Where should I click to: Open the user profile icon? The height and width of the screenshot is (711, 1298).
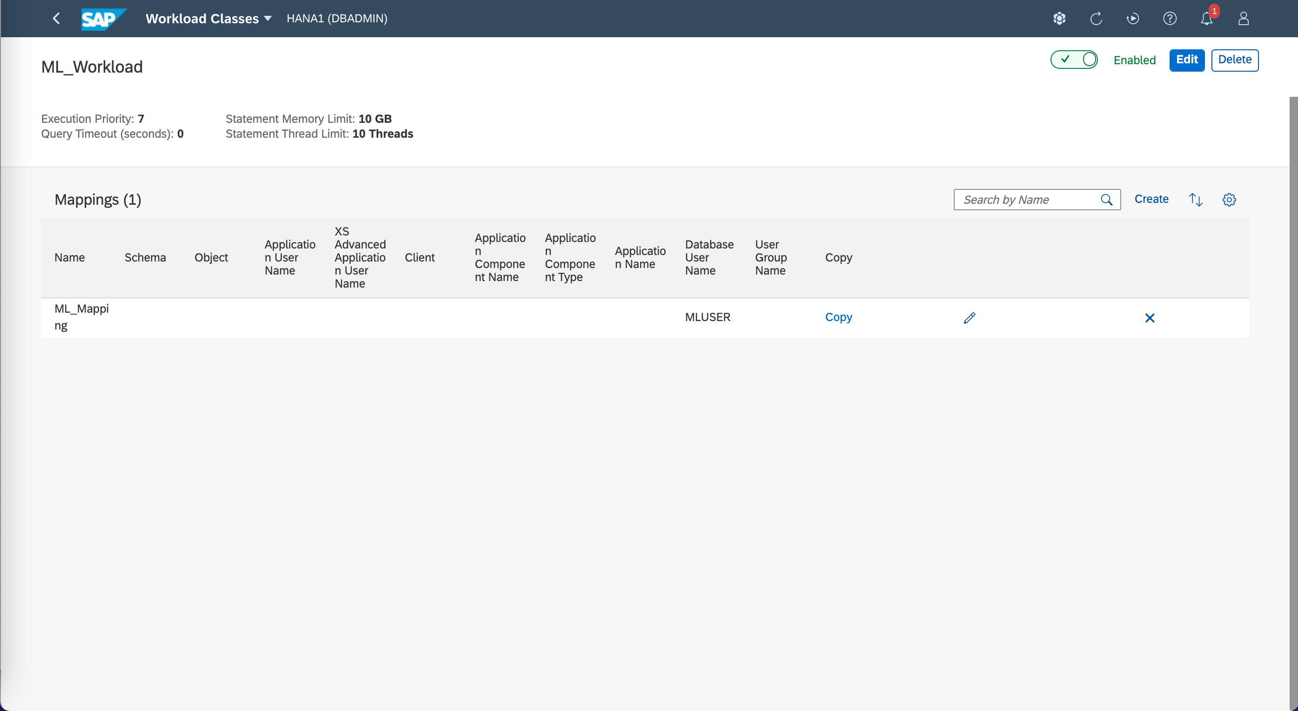[x=1243, y=19]
